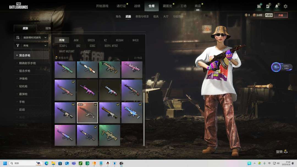The width and height of the screenshot is (297, 167).
Task: Select the highlighted Lv.3 rifle skin thumbnail
Action: pyautogui.click(x=87, y=113)
